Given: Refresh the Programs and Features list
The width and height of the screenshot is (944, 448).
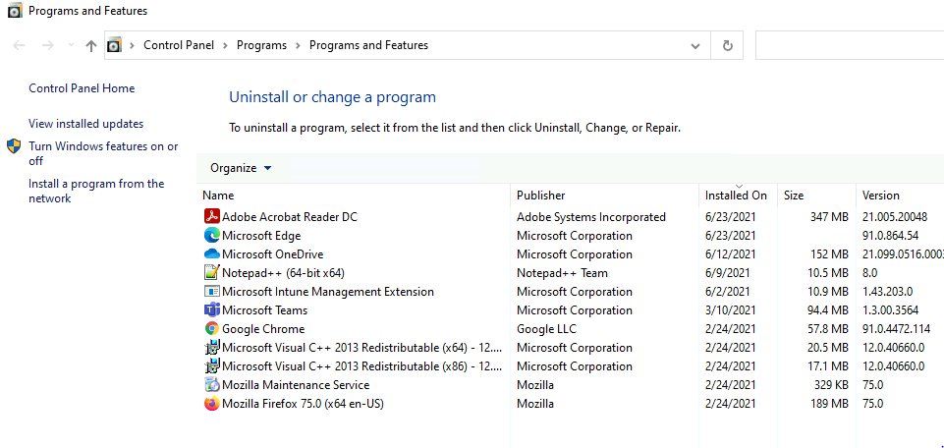Looking at the screenshot, I should pyautogui.click(x=727, y=45).
